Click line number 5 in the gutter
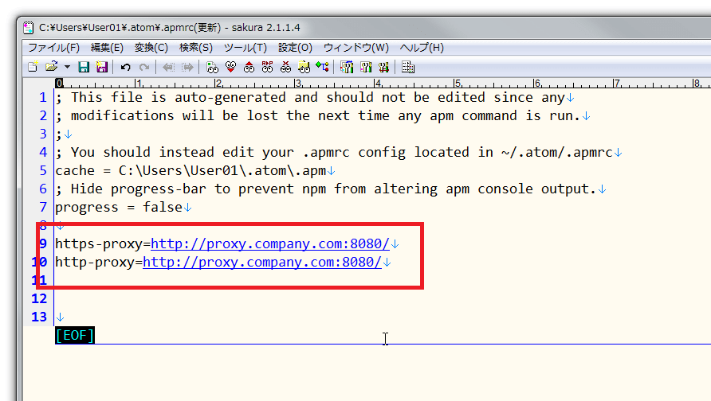711x401 pixels. pyautogui.click(x=43, y=170)
